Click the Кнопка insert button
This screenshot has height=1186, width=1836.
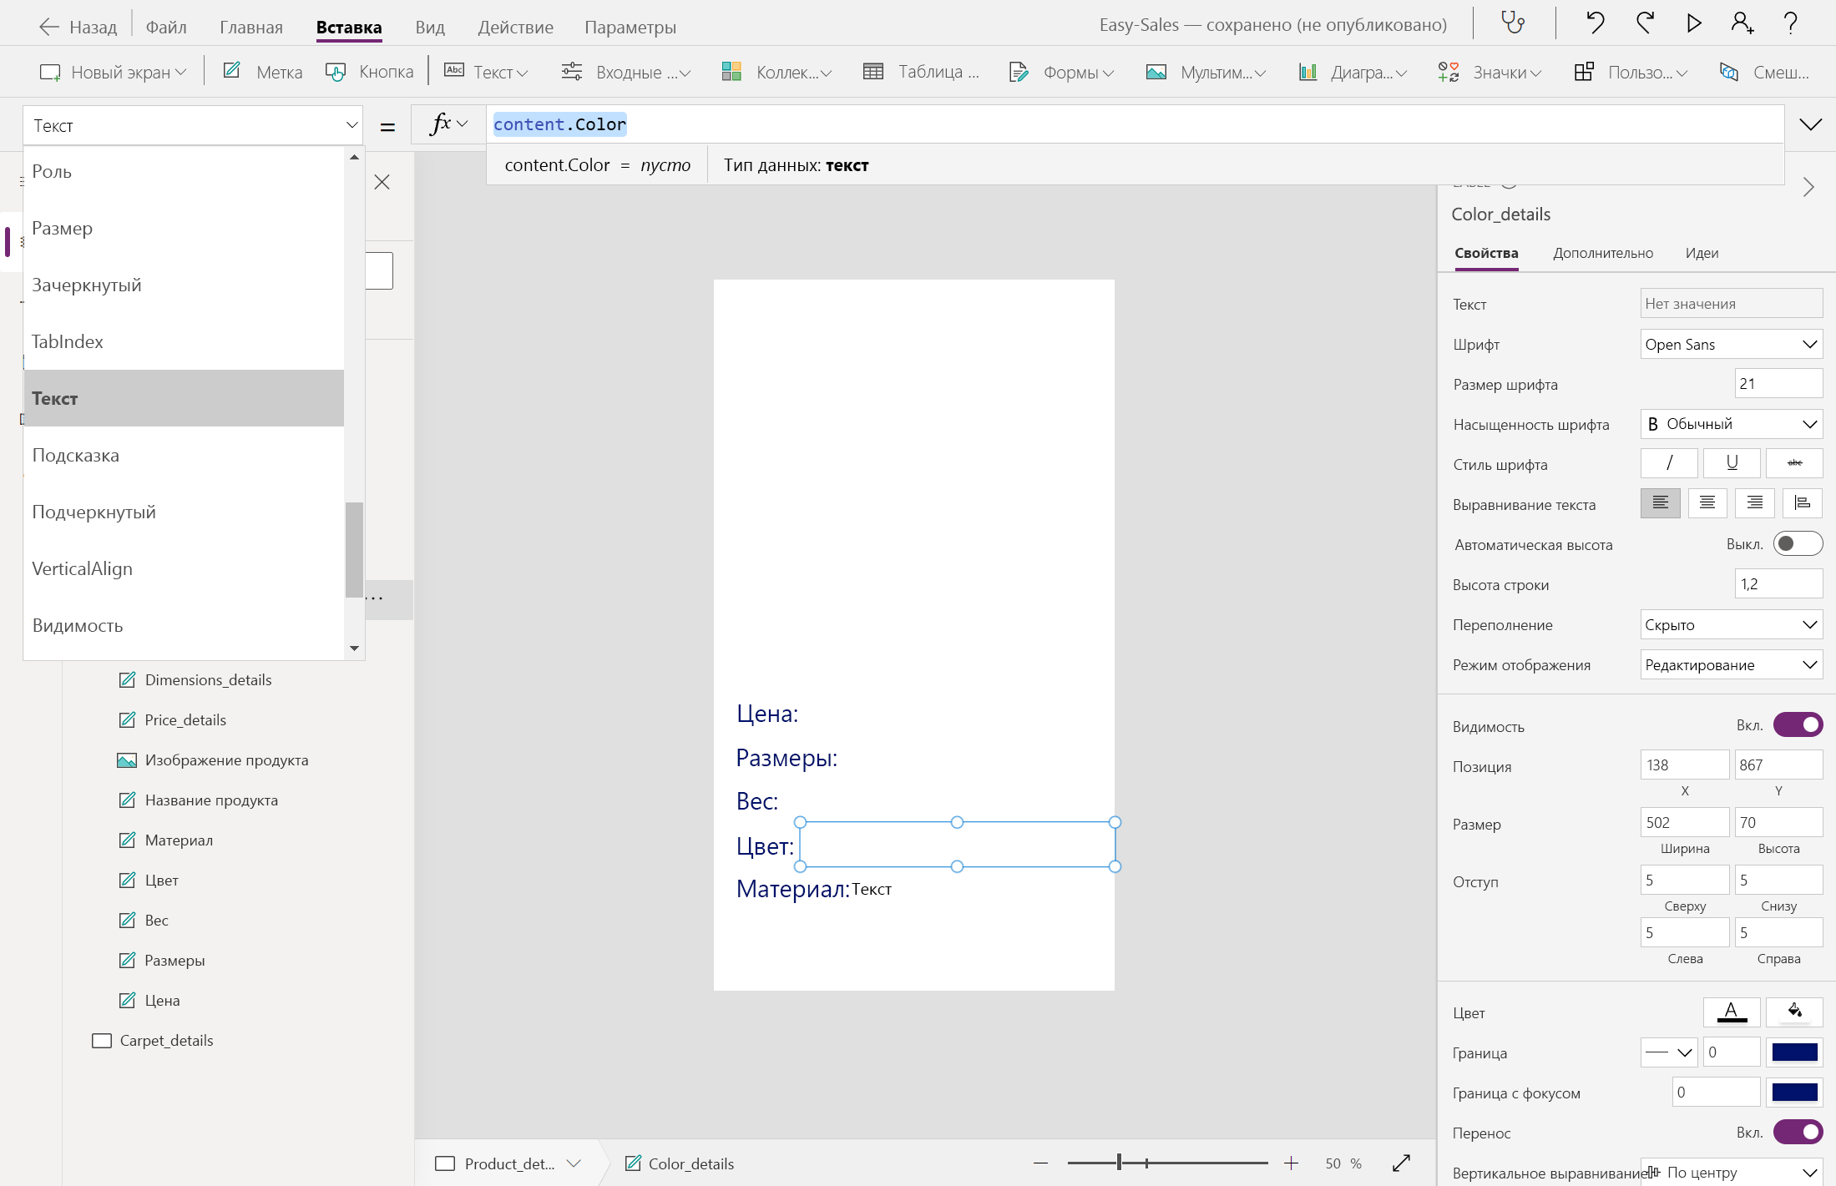[x=371, y=72]
